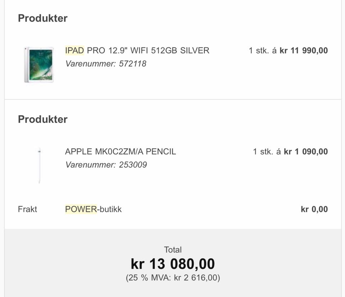
Task: Click the kr 11 990,00 iPad price
Action: [304, 51]
